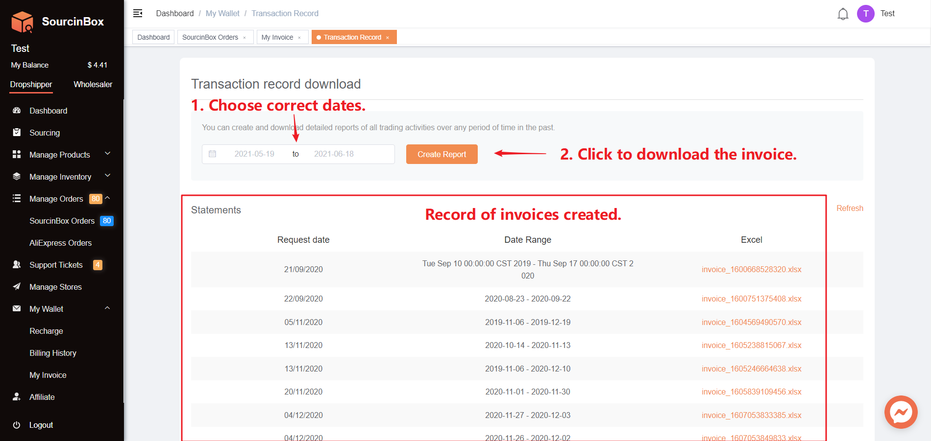This screenshot has width=931, height=441.
Task: Download invoice_1605246664638.xlsx
Action: tap(751, 369)
